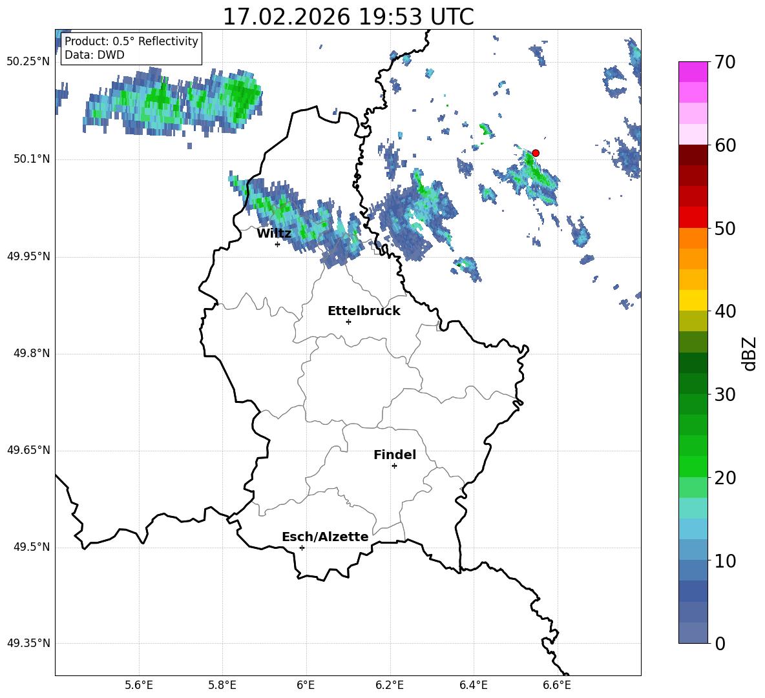Click the 5.6°E longitude label

pos(139,685)
